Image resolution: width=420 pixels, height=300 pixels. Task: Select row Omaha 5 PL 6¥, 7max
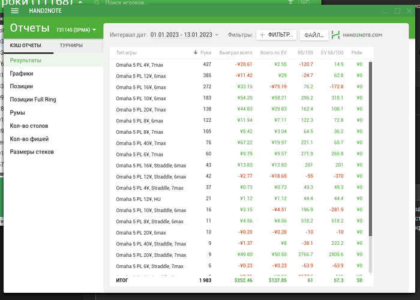coord(239,154)
